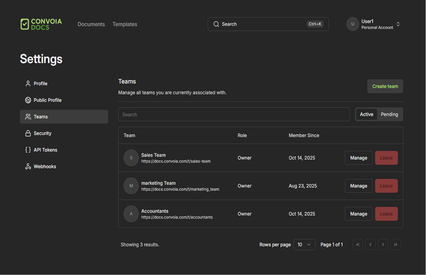Click the Profile person icon in sidebar

[28, 84]
